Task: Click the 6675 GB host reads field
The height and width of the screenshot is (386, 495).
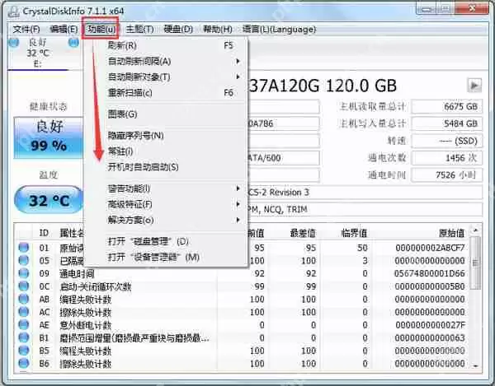Action: [x=446, y=107]
